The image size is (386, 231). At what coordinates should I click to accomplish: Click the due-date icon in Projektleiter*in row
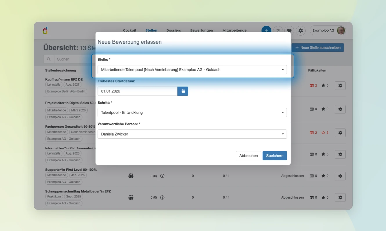click(312, 109)
